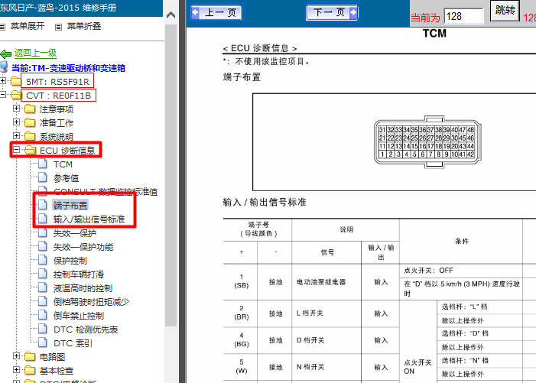Collapse the ECU 诊断信息 node
Viewport: 536px width, 383px height.
click(x=16, y=149)
